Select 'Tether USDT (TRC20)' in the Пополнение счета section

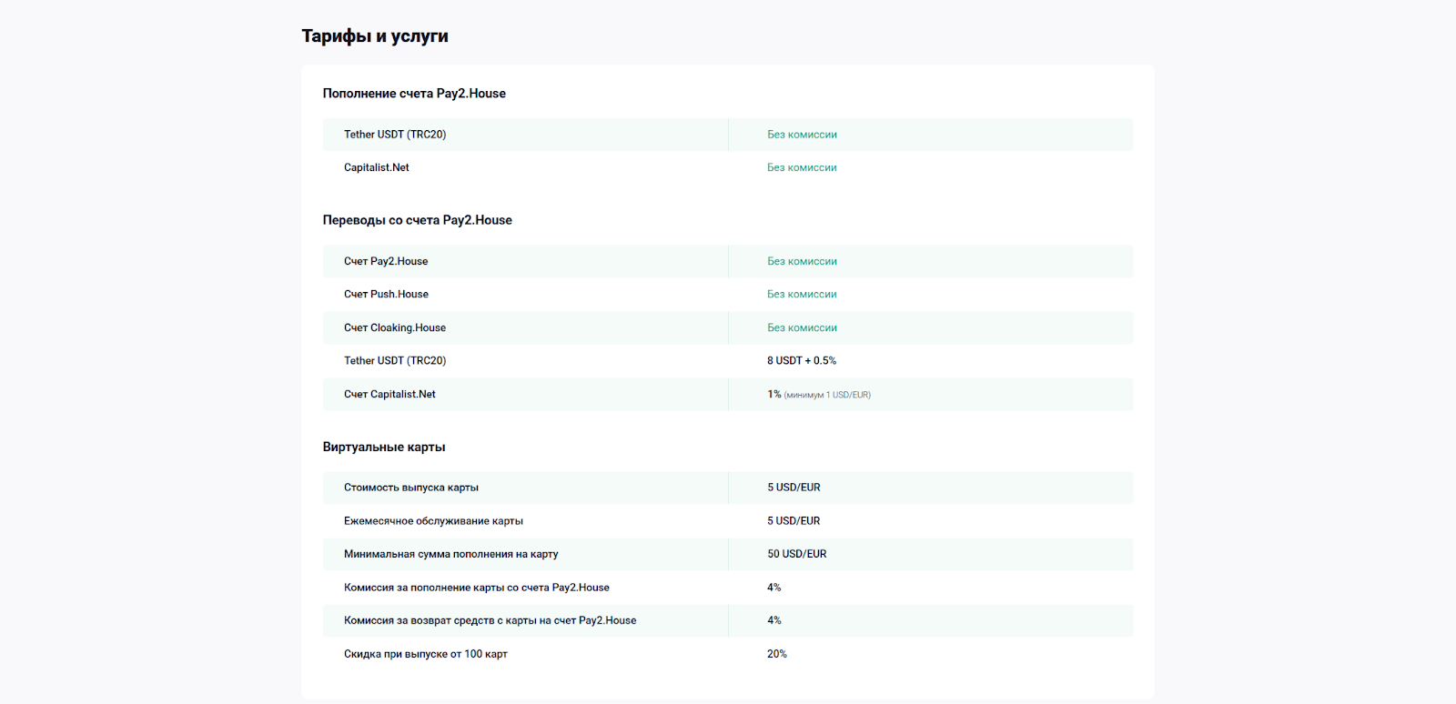coord(395,135)
